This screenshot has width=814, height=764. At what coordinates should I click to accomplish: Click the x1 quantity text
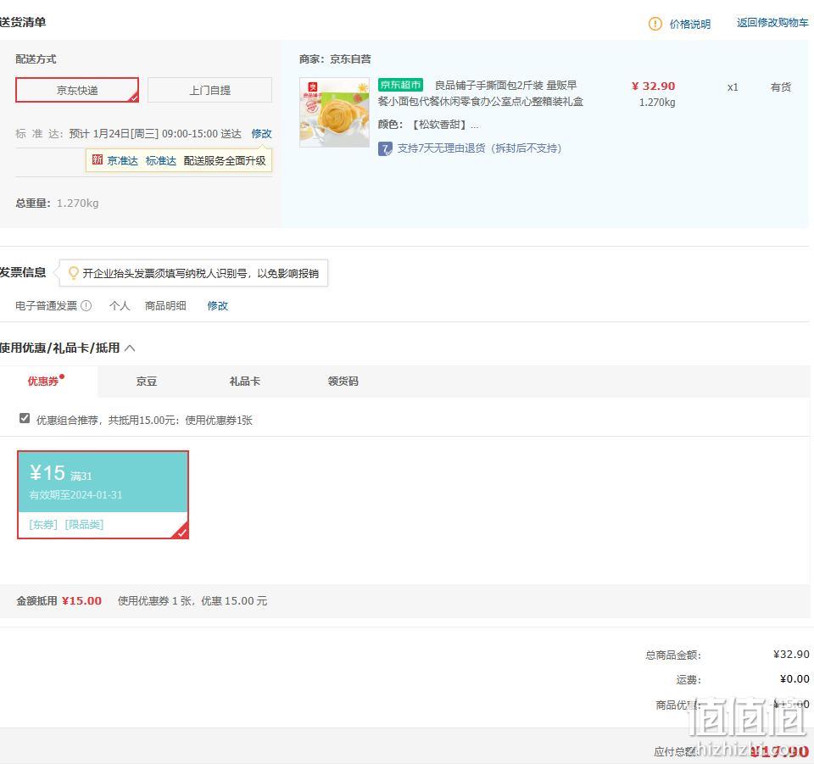[733, 87]
